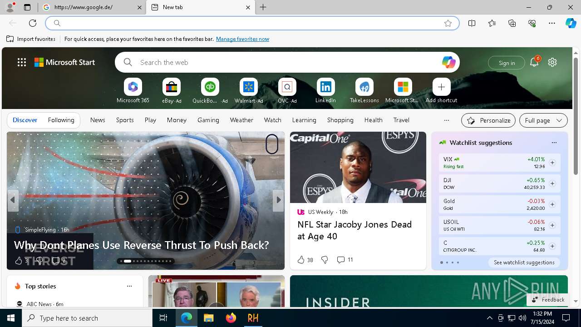Open the Sports category
581x327 pixels.
click(125, 120)
